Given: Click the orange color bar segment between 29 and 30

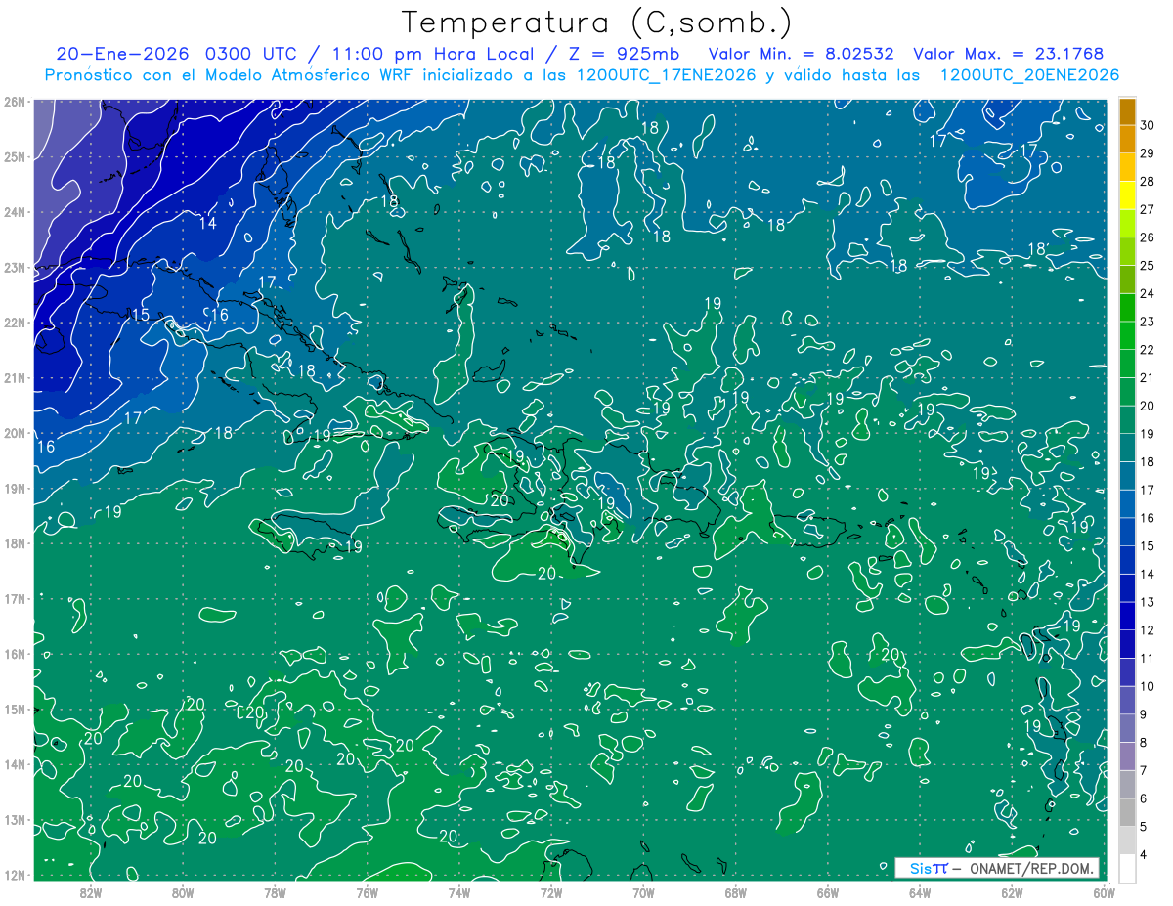Looking at the screenshot, I should [1127, 139].
